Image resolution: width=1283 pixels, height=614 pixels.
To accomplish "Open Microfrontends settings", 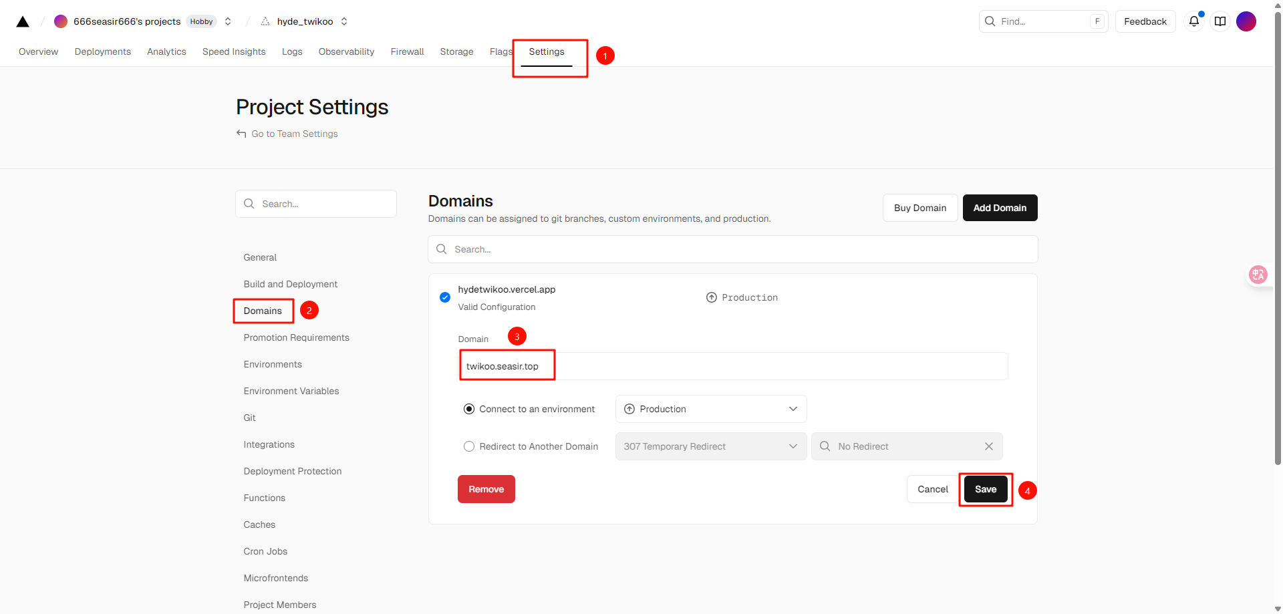I will point(276,578).
